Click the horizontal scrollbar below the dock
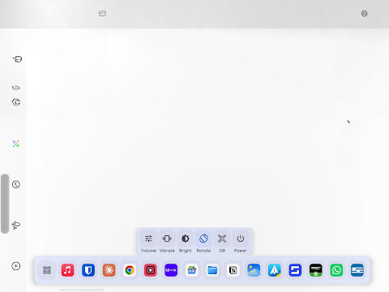Screen dimensions: 389x292 tap(82, 290)
